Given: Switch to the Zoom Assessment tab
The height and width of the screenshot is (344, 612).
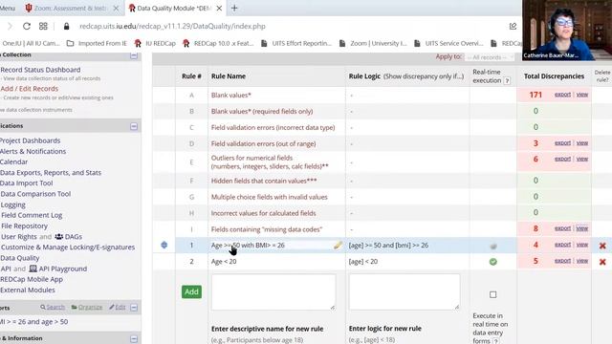Looking at the screenshot, I should tap(70, 9).
